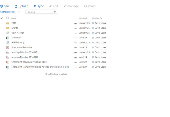Screen dimensions: 170x117
Task: Click presence indicator square in the Grants row
Action: 93,28
